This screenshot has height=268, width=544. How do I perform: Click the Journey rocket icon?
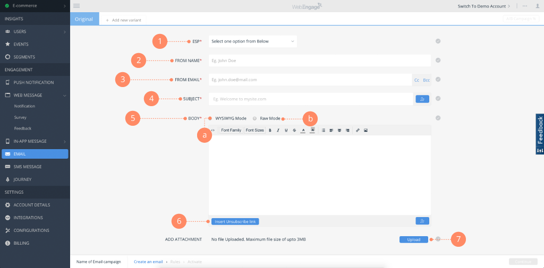click(7, 179)
